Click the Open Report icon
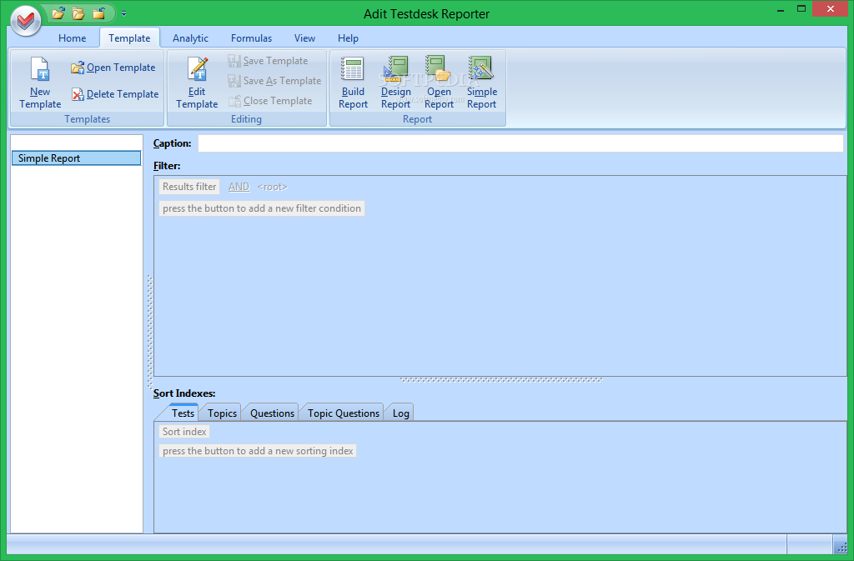 [439, 83]
